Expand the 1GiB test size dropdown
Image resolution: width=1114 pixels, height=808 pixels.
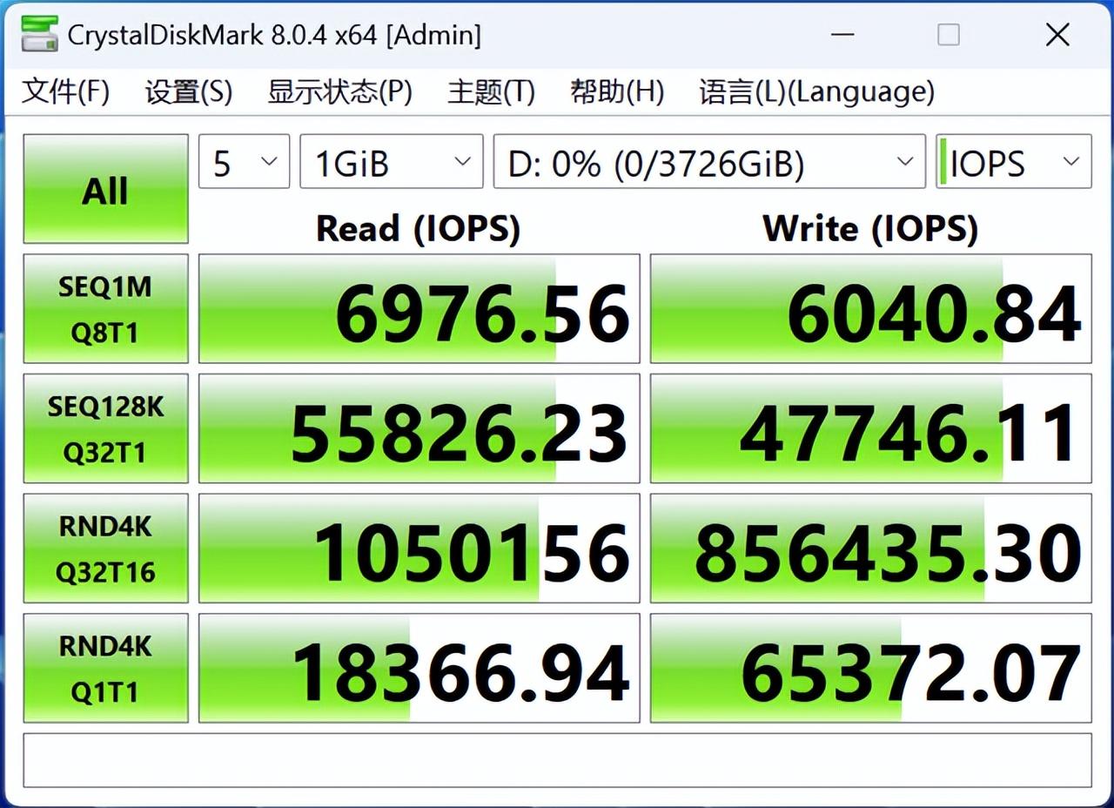pyautogui.click(x=391, y=162)
